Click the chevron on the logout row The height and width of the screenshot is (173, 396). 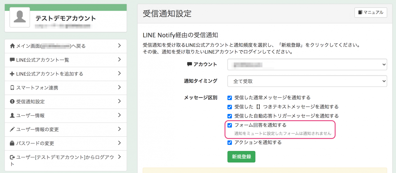(x=119, y=157)
